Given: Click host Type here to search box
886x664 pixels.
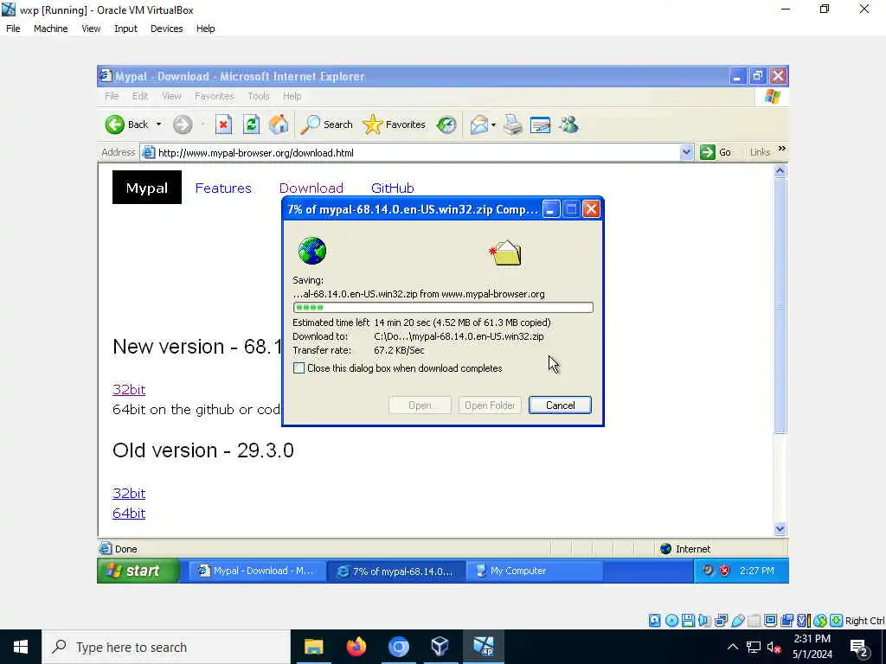Looking at the screenshot, I should [165, 647].
